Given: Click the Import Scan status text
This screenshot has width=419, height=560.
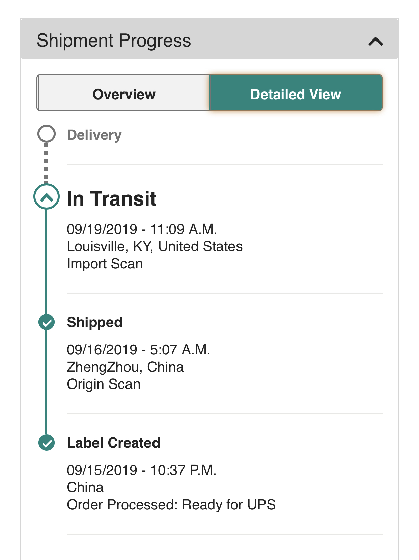Looking at the screenshot, I should 105,264.
